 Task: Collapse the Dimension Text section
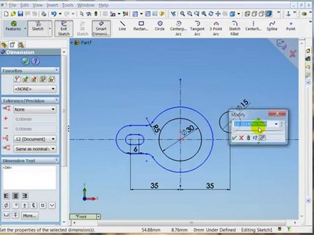pos(57,161)
